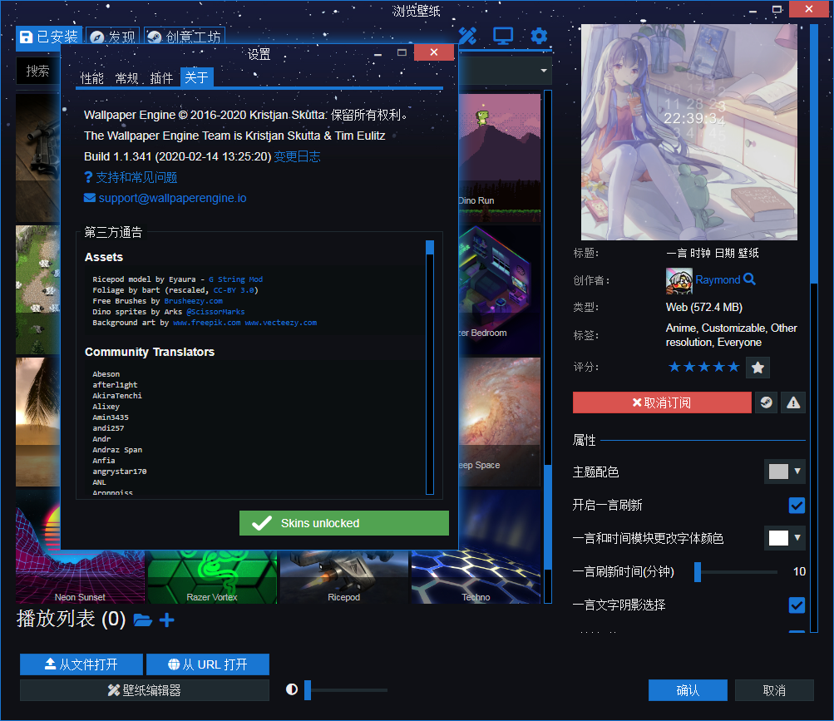Report the wallpaper via warning triangle icon

(x=792, y=402)
